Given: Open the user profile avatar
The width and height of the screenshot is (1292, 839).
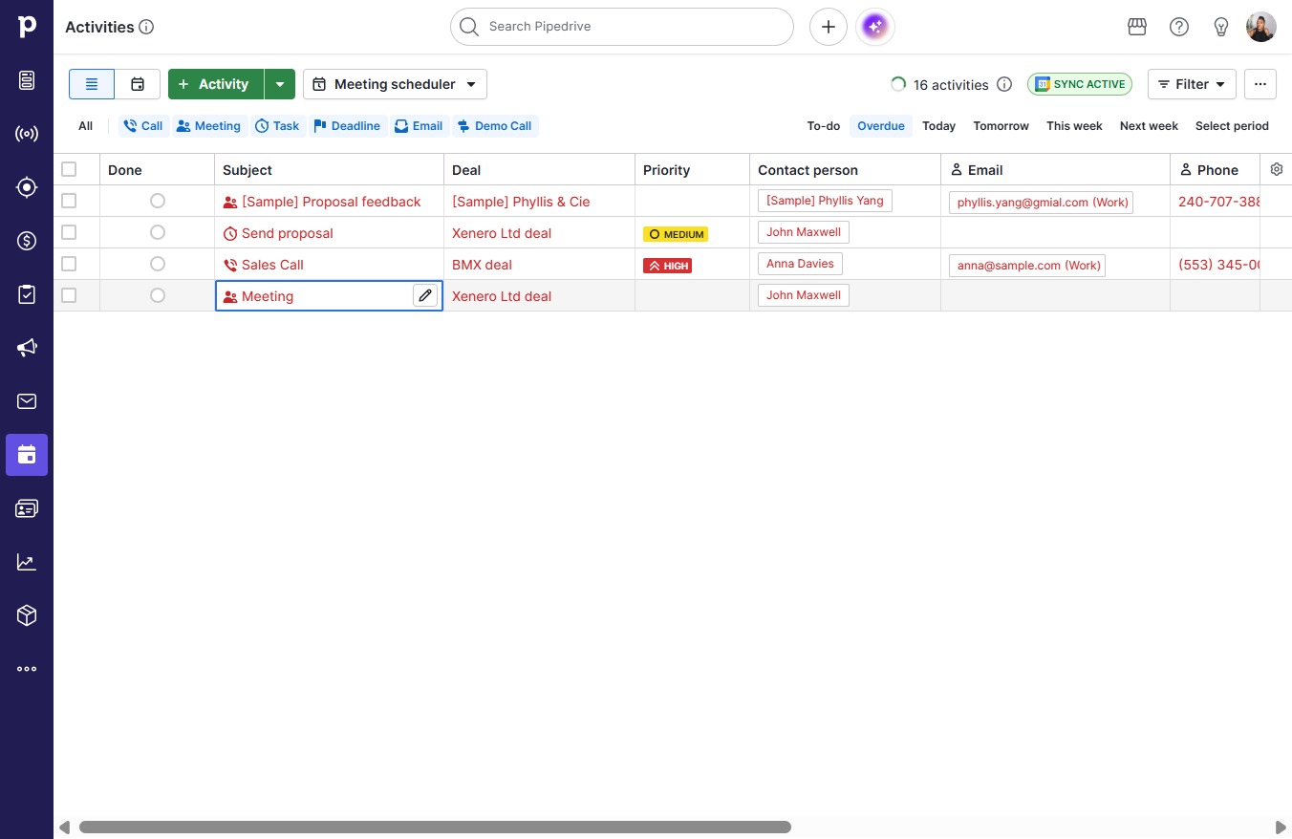Looking at the screenshot, I should point(1261,27).
